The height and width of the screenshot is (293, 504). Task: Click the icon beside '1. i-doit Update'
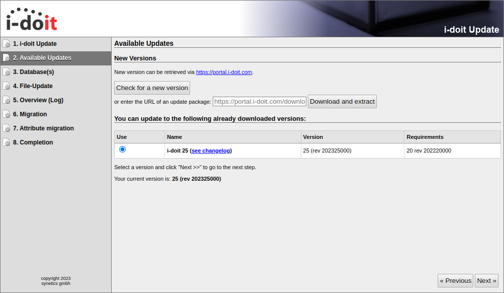click(x=7, y=44)
